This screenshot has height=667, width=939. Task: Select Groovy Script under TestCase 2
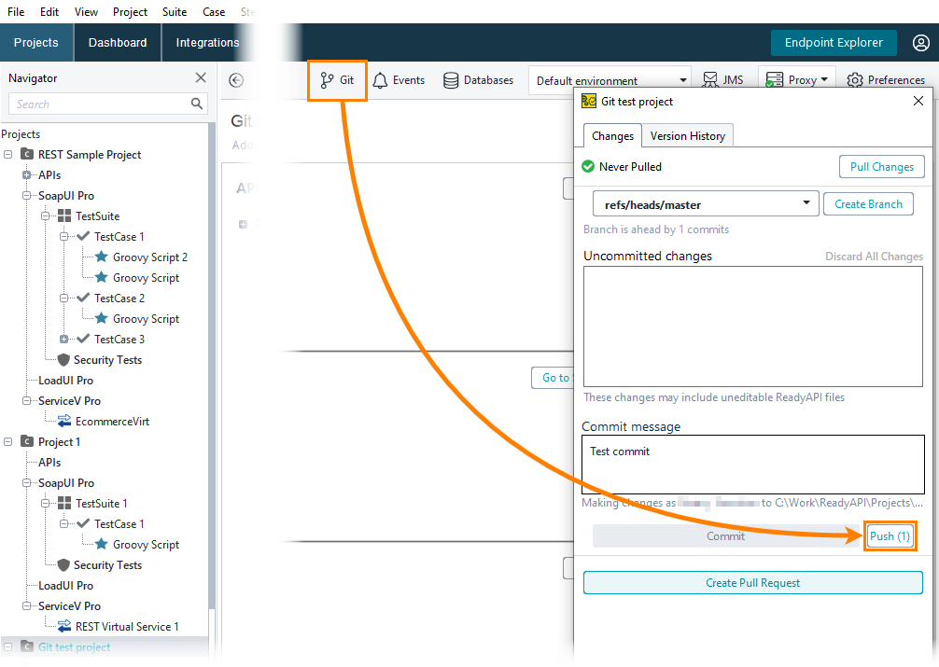pyautogui.click(x=147, y=318)
